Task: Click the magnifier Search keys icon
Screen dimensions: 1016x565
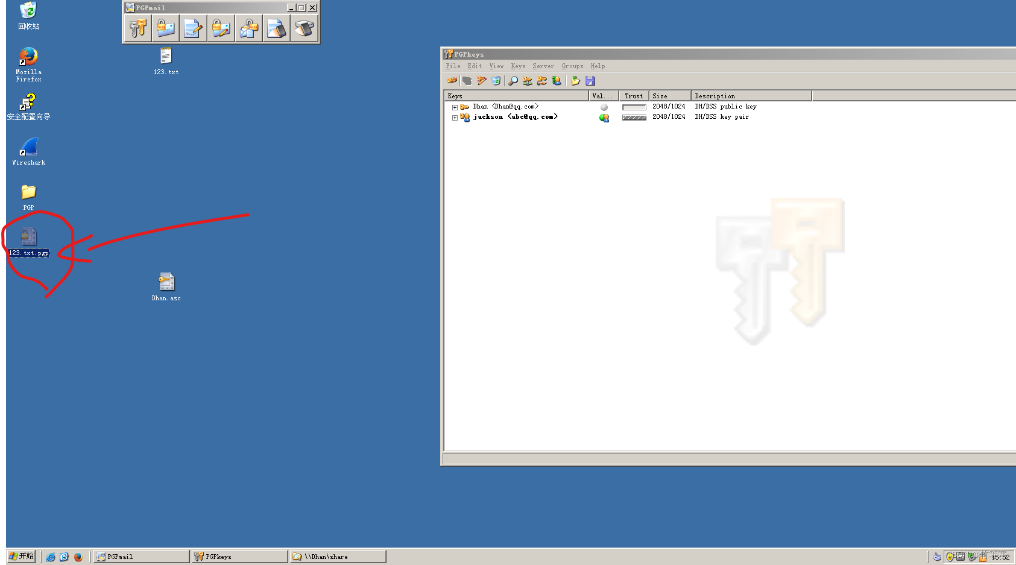Action: click(513, 81)
